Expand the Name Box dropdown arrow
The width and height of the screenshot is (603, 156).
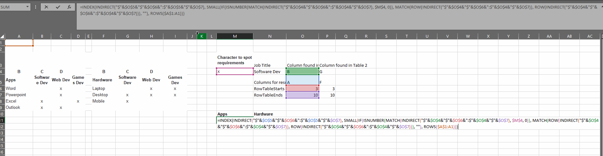click(27, 7)
